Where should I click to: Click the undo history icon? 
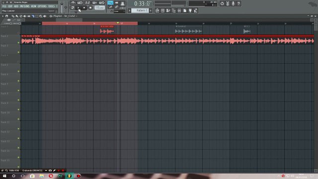(x=222, y=3)
